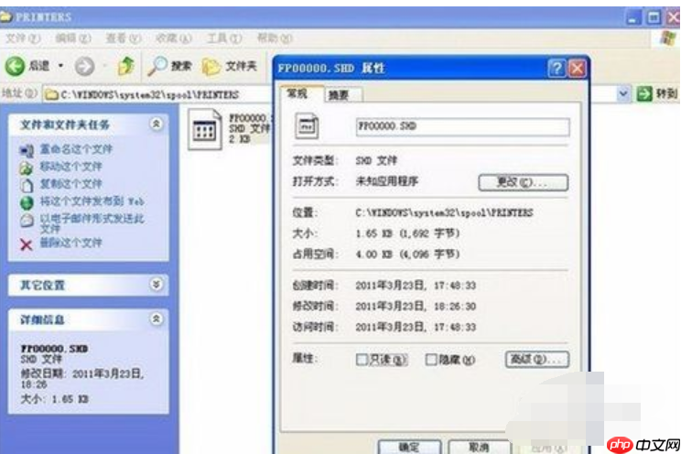Click the Windows flag logo in menu bar
This screenshot has height=454, width=681.
667,38
